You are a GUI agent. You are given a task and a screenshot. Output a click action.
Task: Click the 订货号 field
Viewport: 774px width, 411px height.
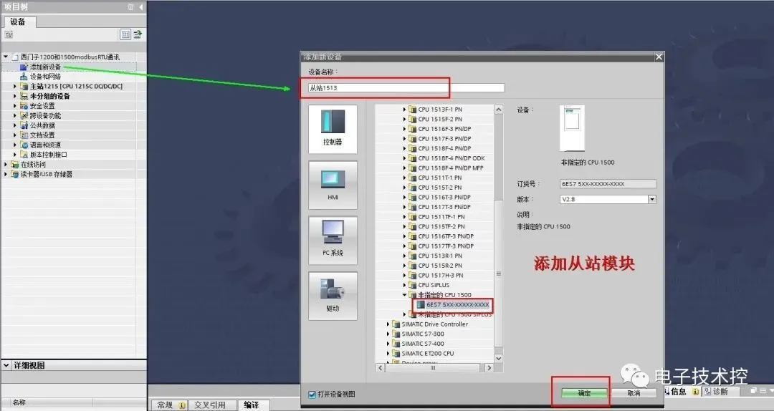(x=608, y=184)
